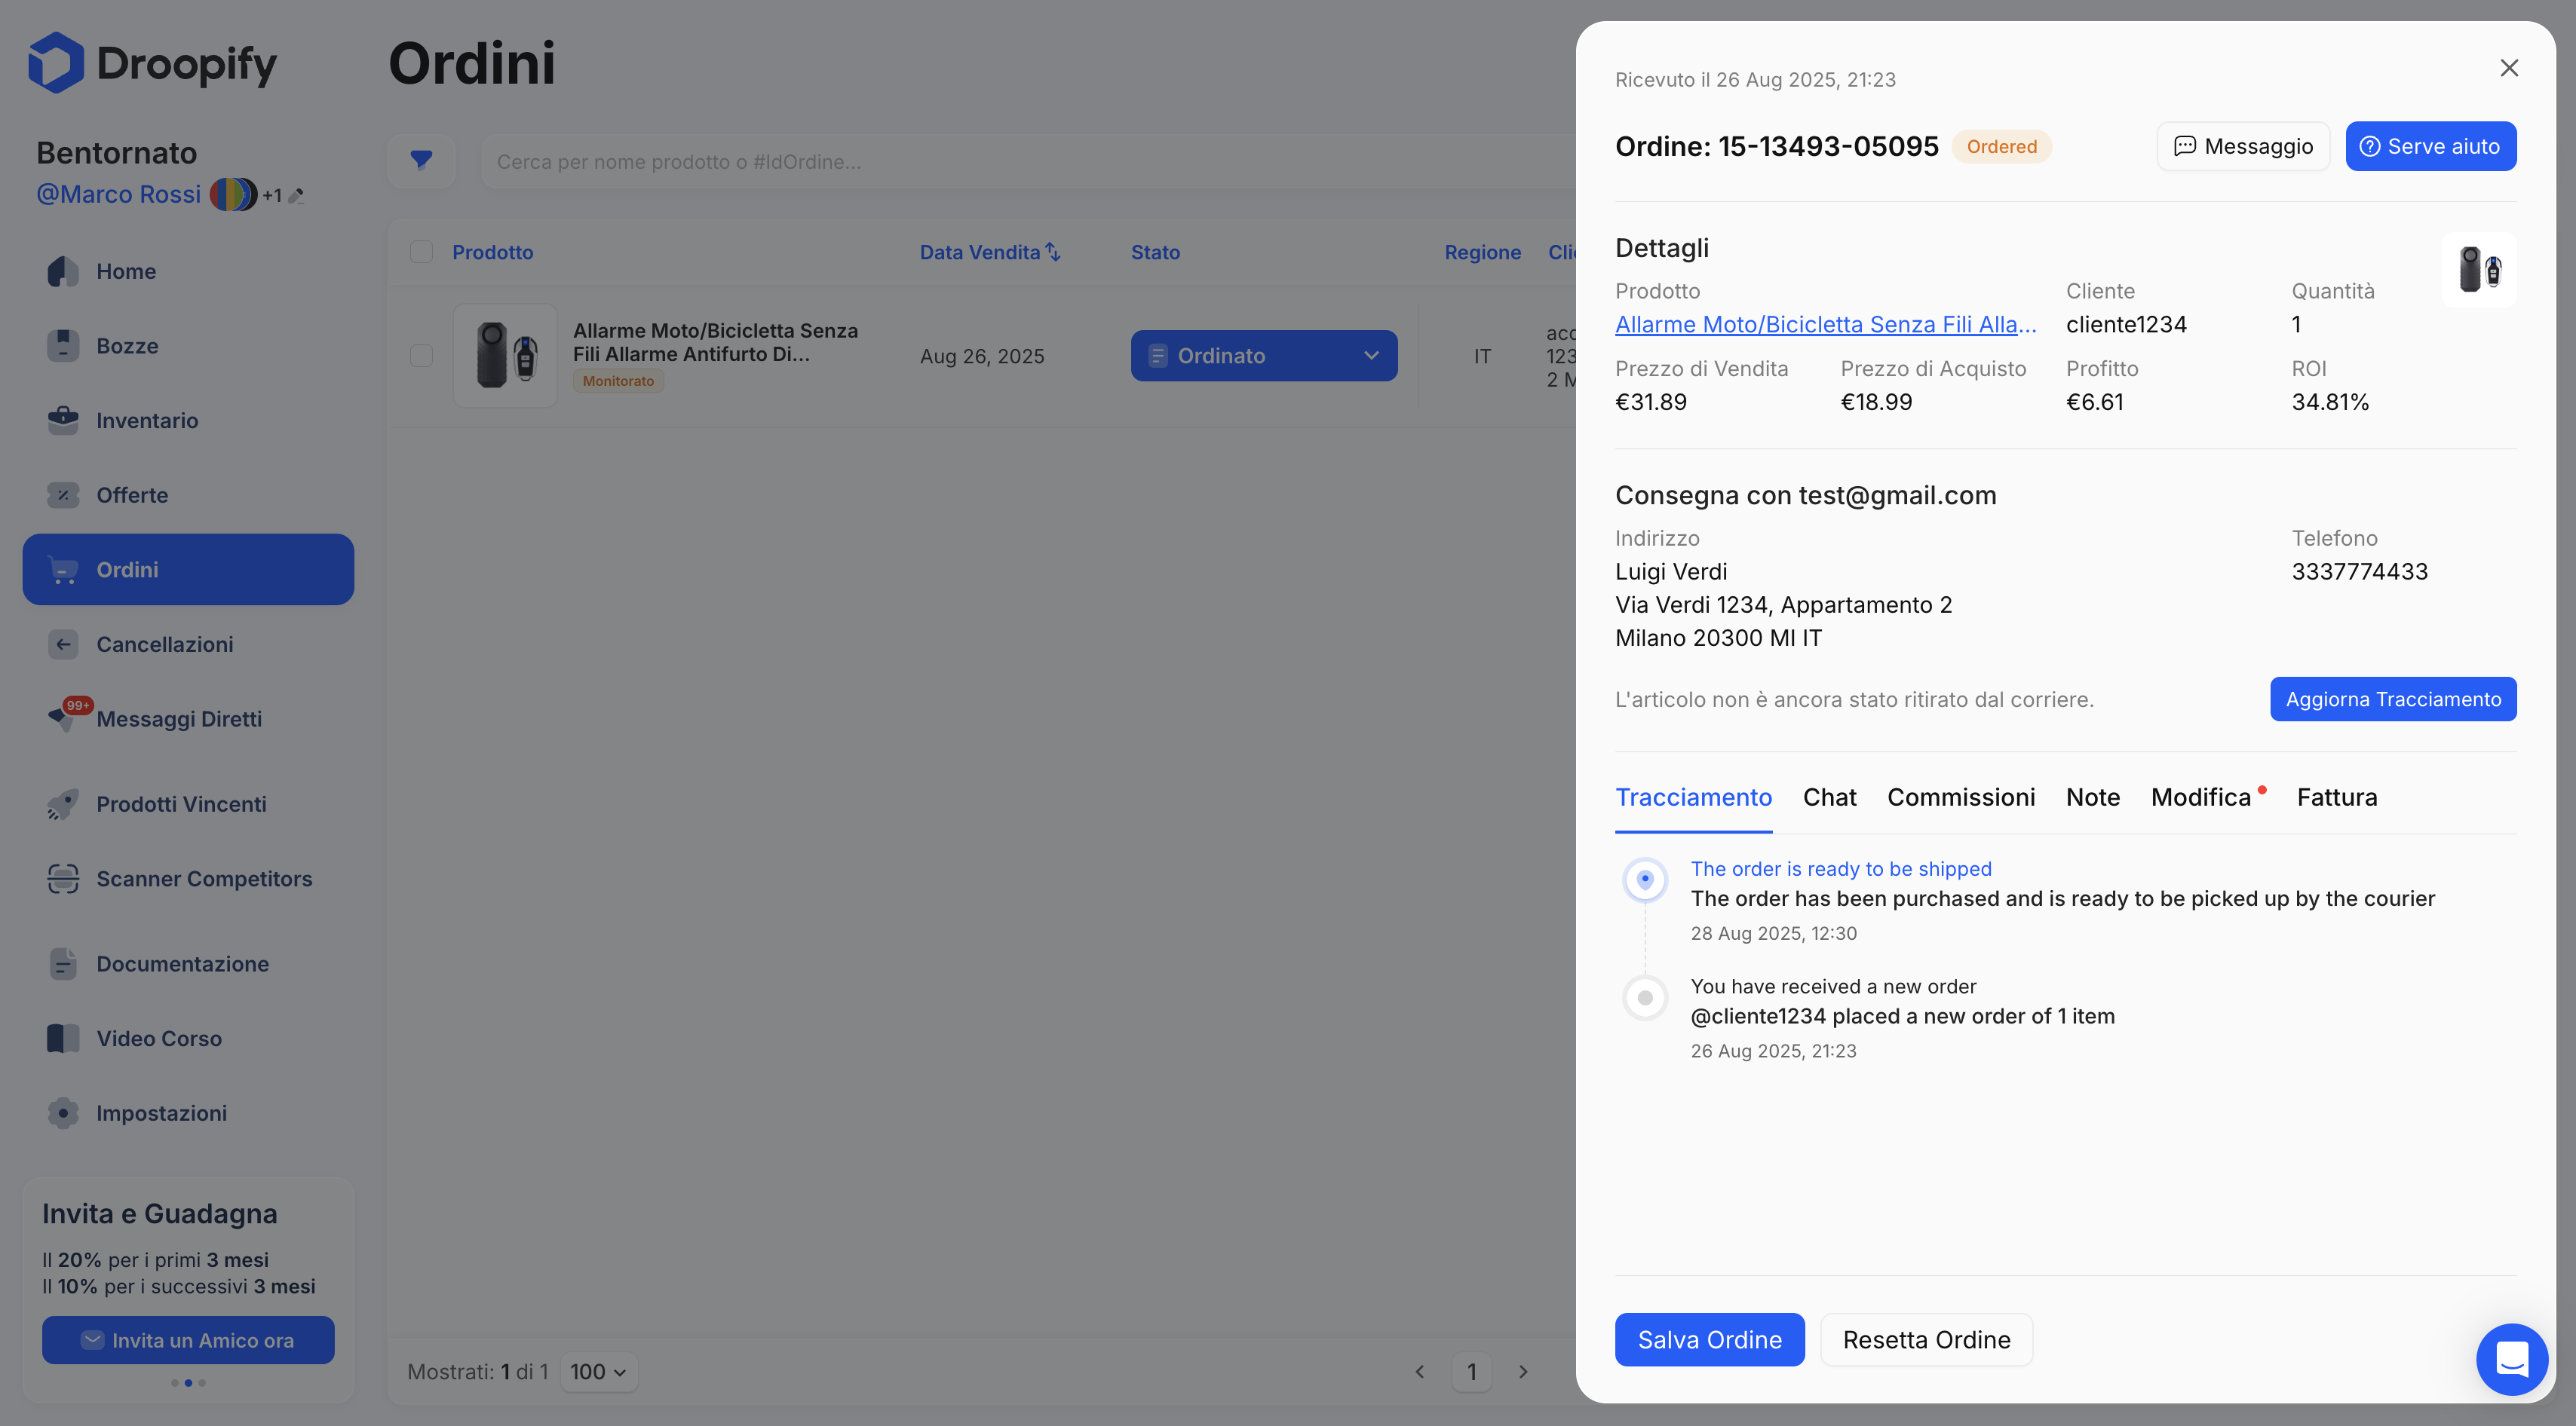Open the Allarme Moto/Bicicletta product link
Image resolution: width=2576 pixels, height=1426 pixels.
[x=1825, y=325]
